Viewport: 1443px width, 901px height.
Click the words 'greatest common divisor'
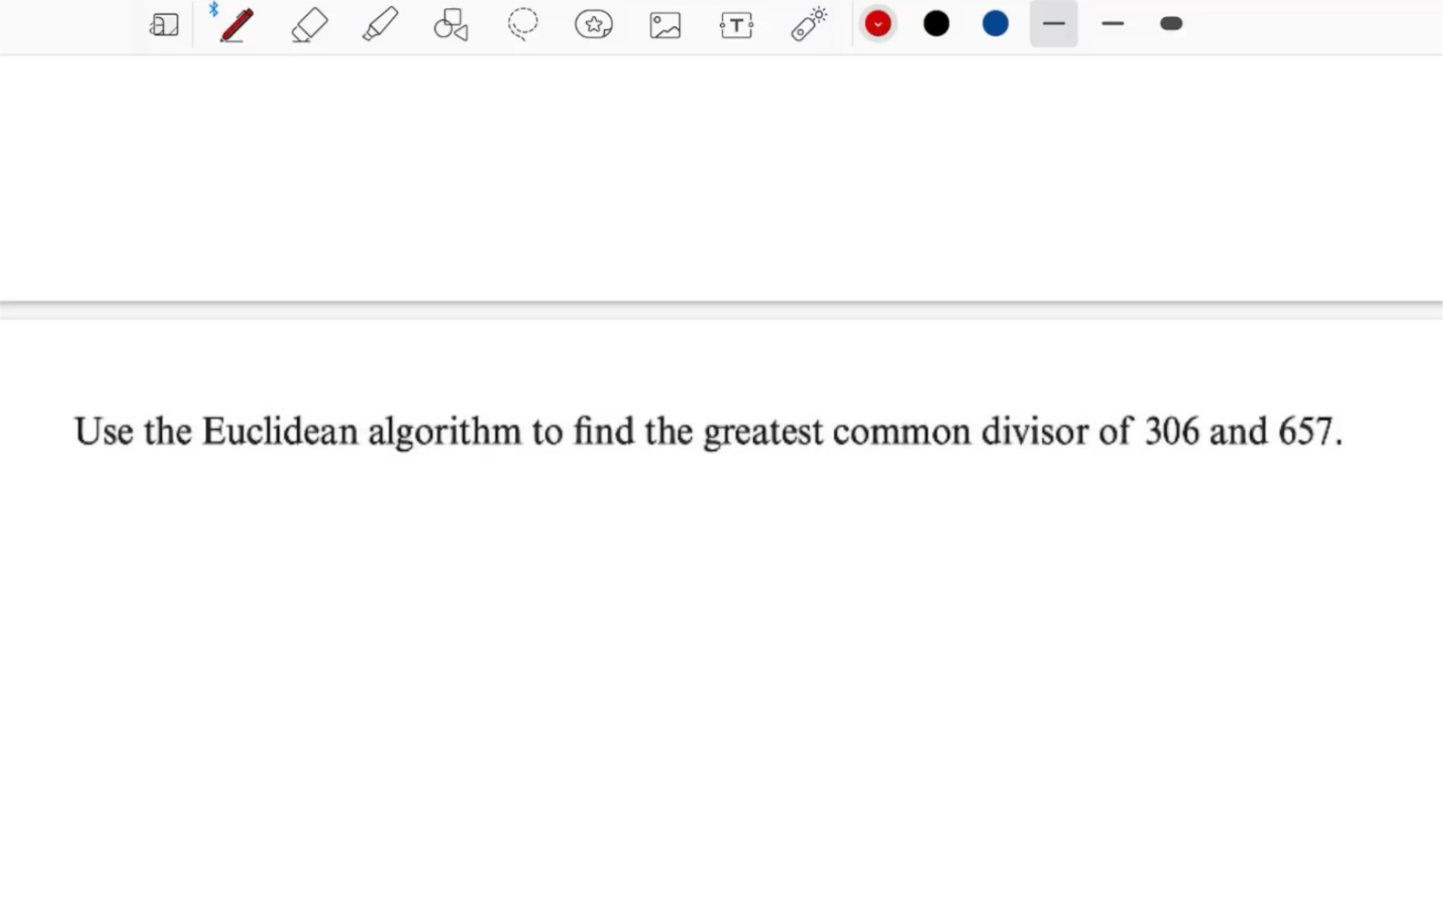(x=896, y=432)
